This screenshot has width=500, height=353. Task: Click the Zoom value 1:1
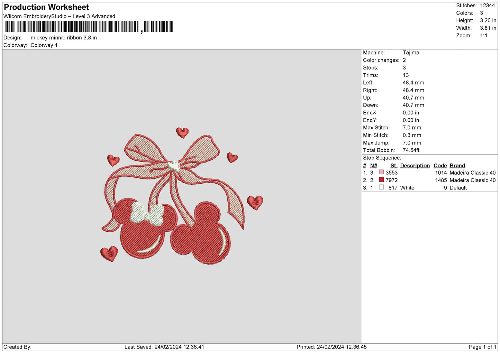pos(483,36)
